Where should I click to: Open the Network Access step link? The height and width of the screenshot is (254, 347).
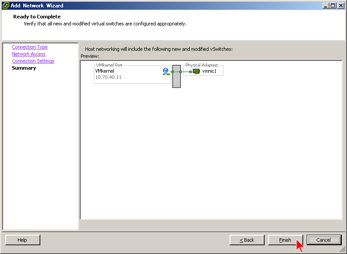[28, 54]
